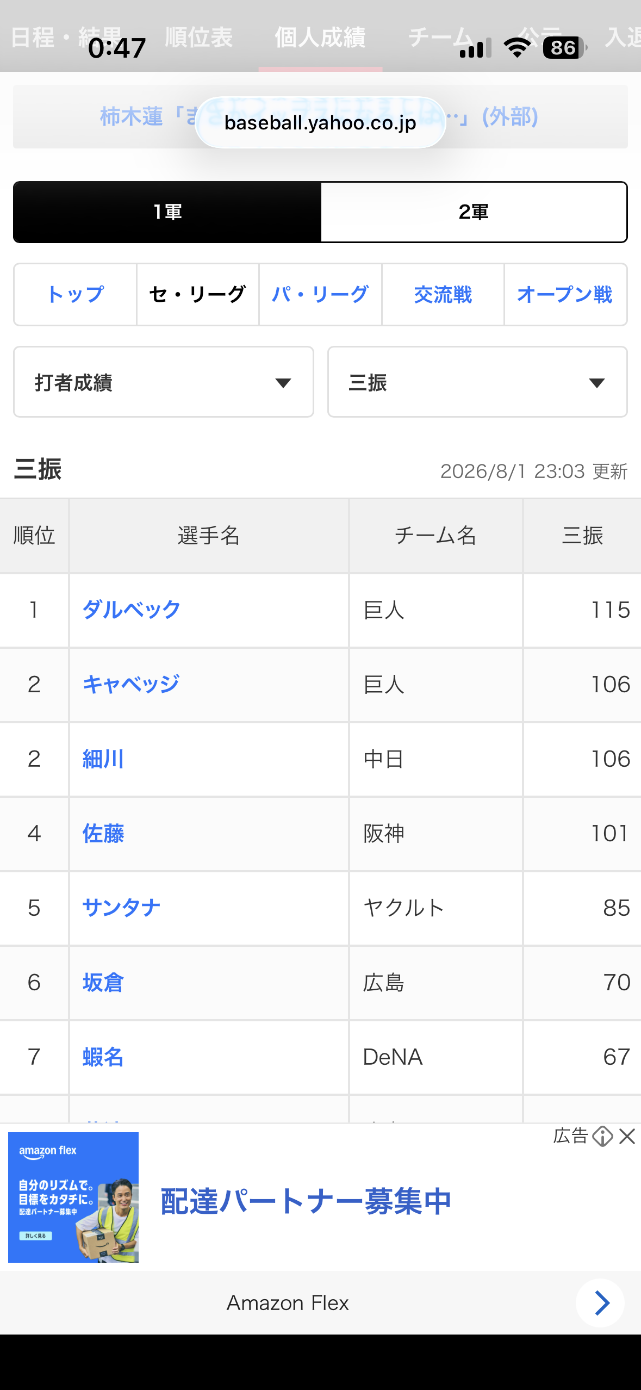Image resolution: width=641 pixels, height=1390 pixels.
Task: Open the 配達パートナー募集中 ad headline
Action: [x=306, y=1202]
